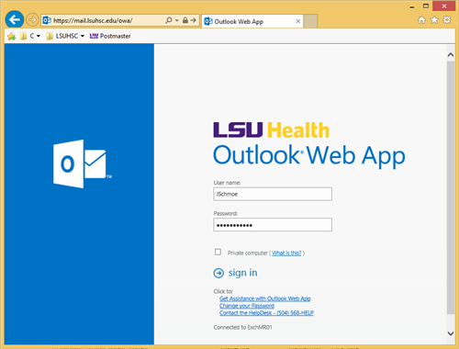Screen dimensions: 459x349
Task: Click the Connected to ExchMR01 text
Action: [242, 327]
